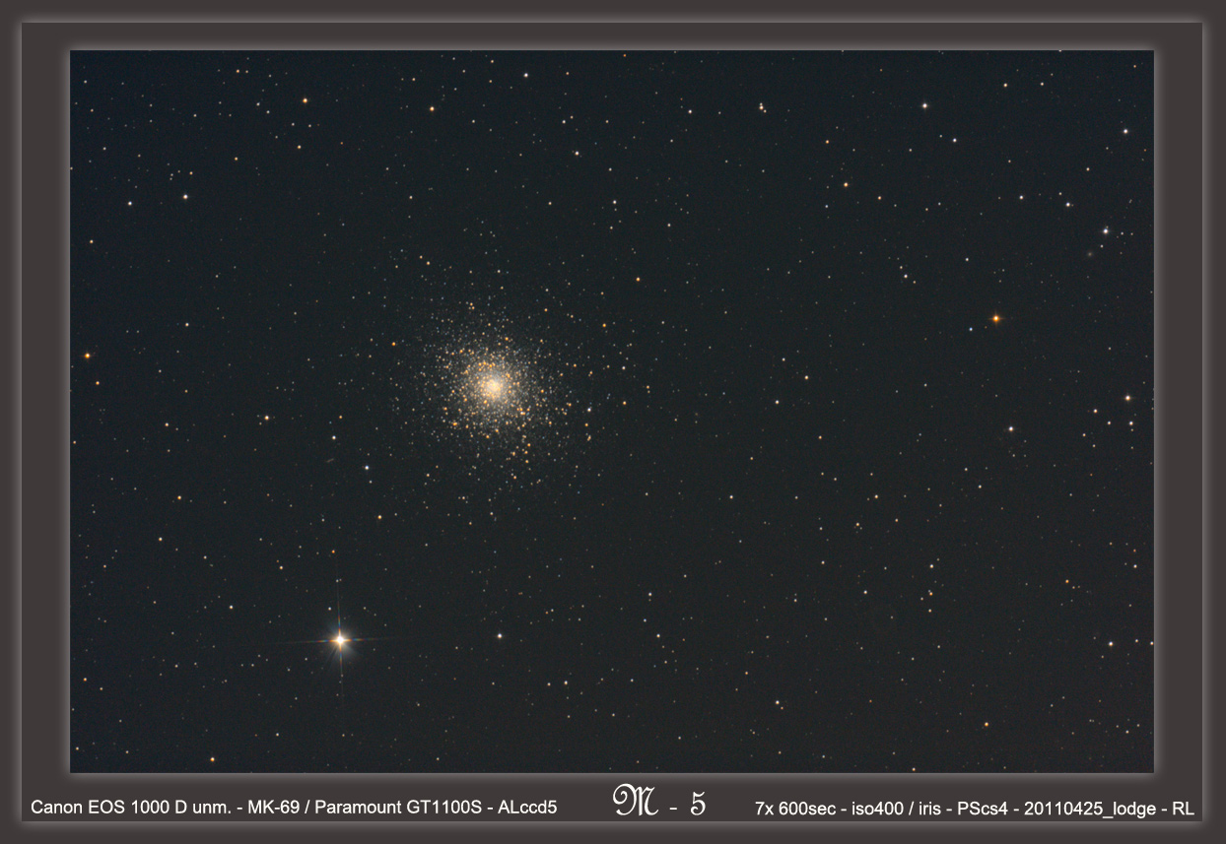Click the "RL" initials in caption
The image size is (1226, 844).
coord(1183,809)
